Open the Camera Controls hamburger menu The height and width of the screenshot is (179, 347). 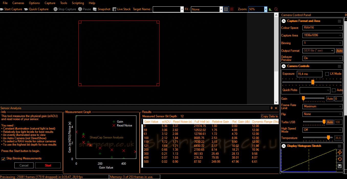pos(339,66)
